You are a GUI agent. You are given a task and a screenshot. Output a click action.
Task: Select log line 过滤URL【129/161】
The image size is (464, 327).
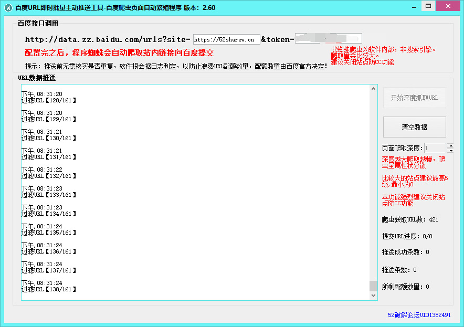coord(49,119)
